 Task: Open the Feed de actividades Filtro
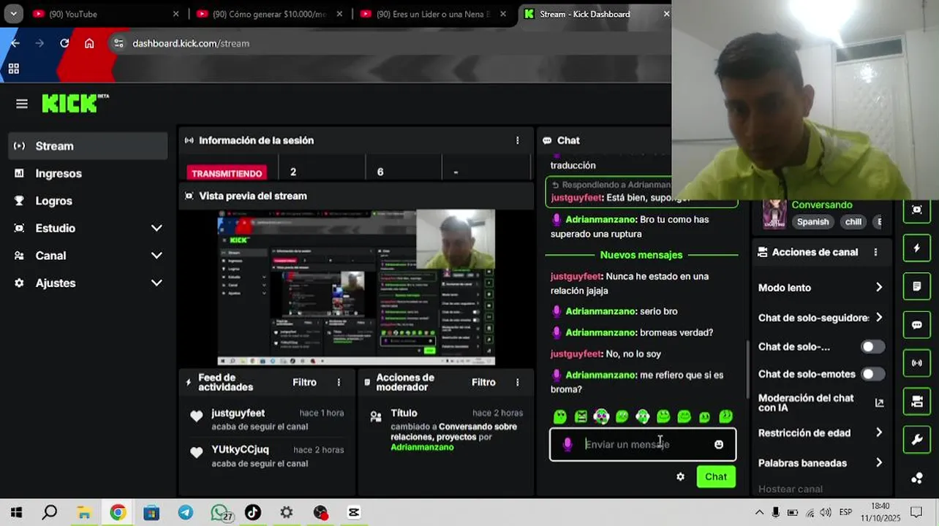tap(304, 382)
